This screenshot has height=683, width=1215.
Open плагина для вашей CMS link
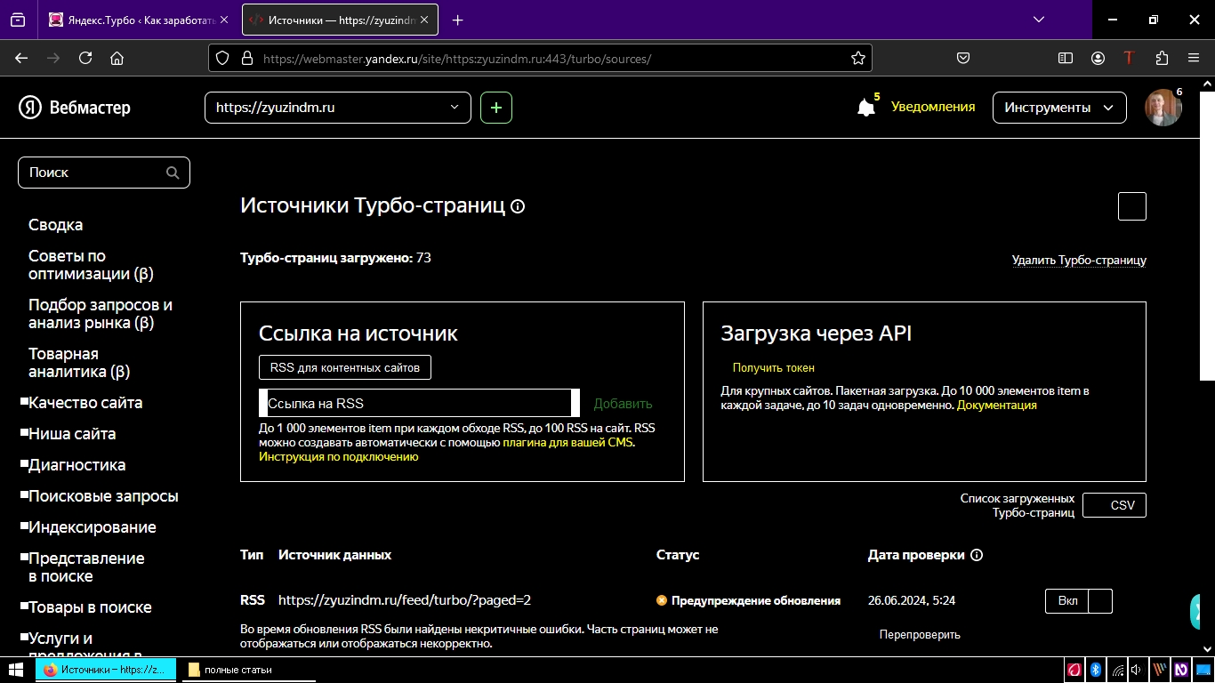[x=568, y=442]
